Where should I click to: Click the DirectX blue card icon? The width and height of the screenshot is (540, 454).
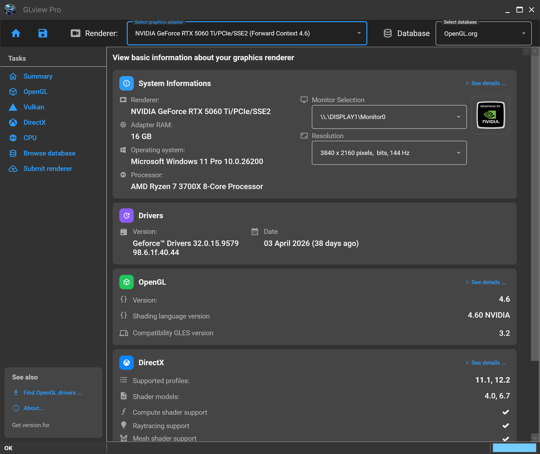[x=126, y=362]
